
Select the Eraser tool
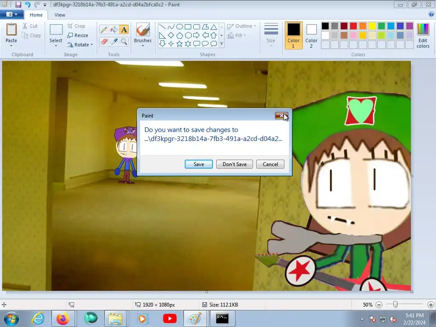(104, 41)
